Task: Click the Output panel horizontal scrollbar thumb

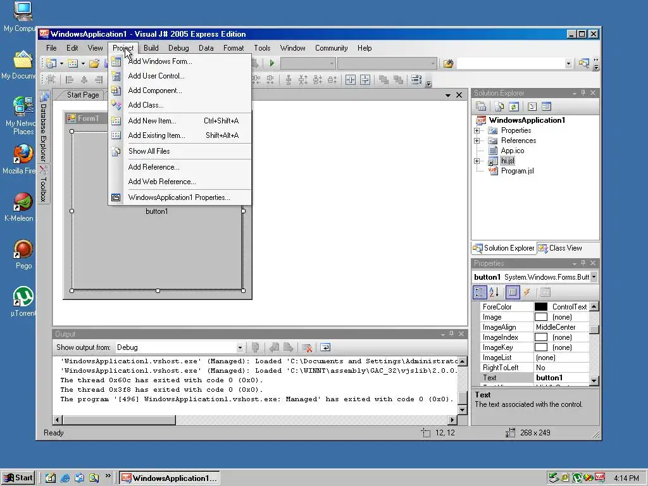Action: point(118,420)
